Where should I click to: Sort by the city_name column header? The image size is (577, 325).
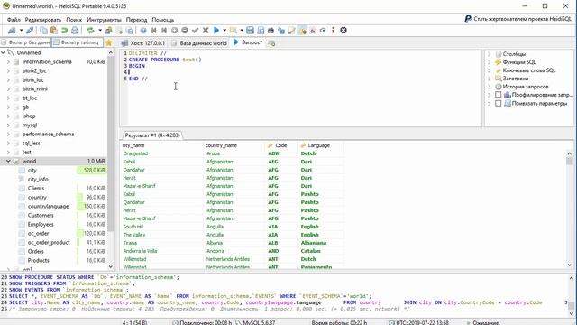pyautogui.click(x=161, y=145)
